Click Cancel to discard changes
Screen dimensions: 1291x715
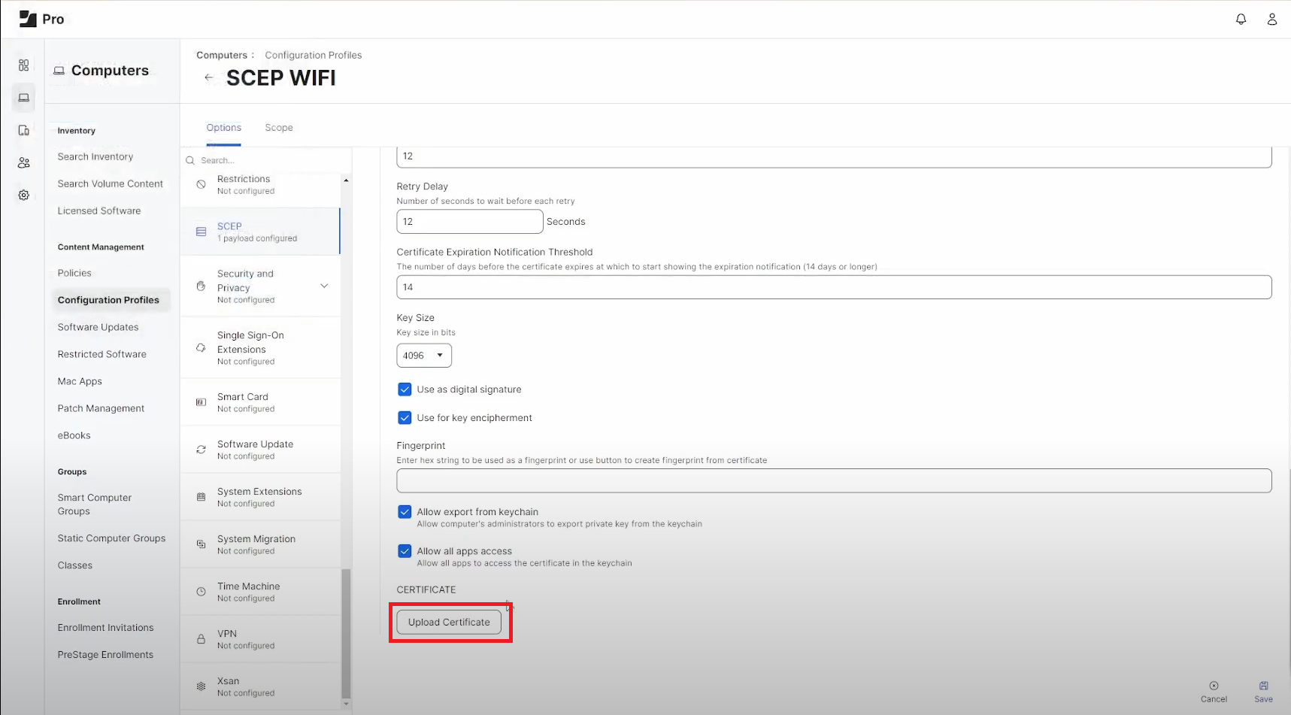[1214, 691]
